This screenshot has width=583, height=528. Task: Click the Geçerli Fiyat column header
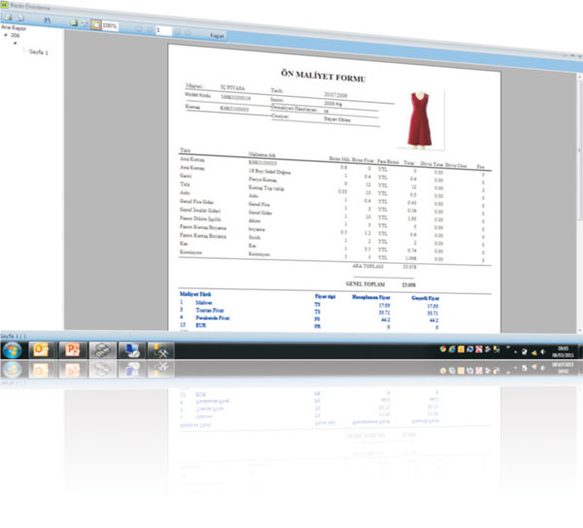click(x=426, y=298)
